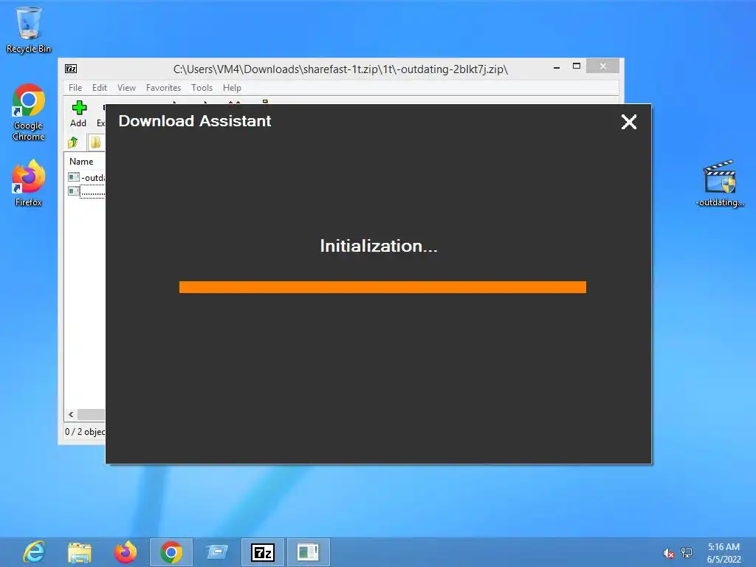Viewport: 756px width, 567px height.
Task: Click the folder icon beside the address bar
Action: tap(95, 142)
